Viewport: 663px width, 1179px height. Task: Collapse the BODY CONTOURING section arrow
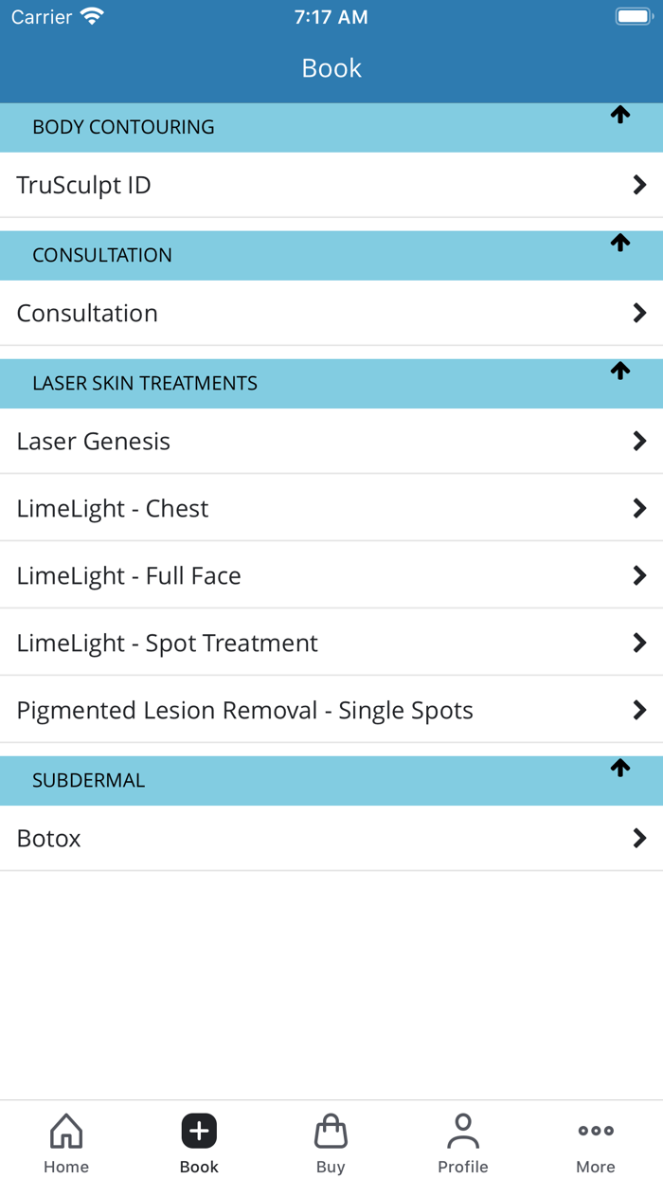(620, 115)
